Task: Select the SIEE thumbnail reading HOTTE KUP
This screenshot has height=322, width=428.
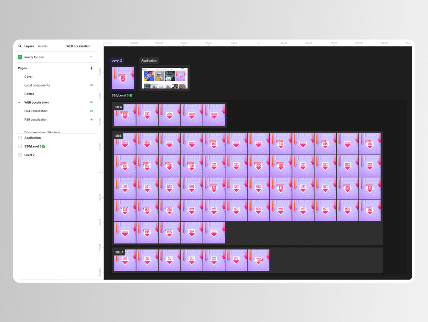Action: point(192,233)
